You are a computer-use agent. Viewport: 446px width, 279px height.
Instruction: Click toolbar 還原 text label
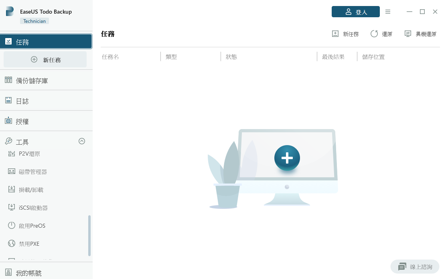pyautogui.click(x=387, y=34)
